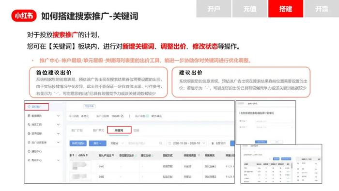Click the 投放工具 sidebar icon
This screenshot has width=339, height=191.
click(x=29, y=125)
